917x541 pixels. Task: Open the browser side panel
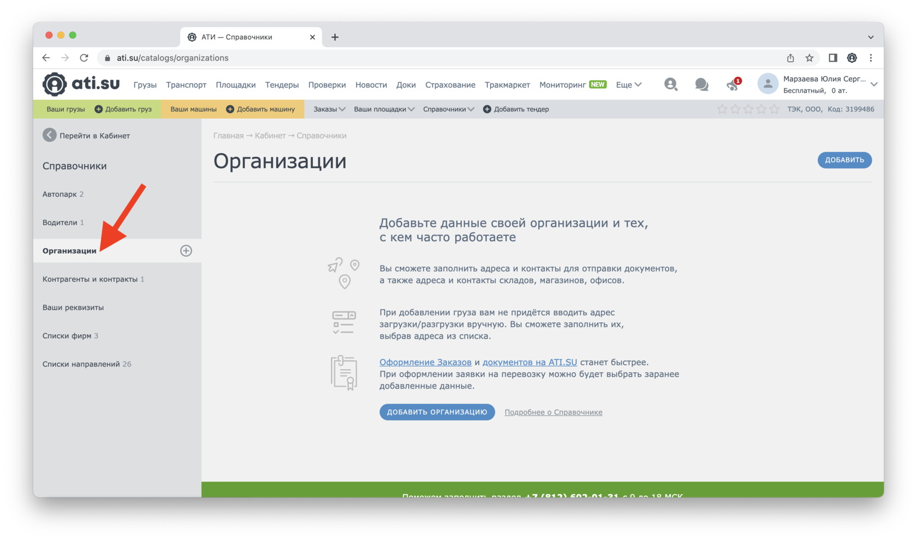tap(833, 58)
